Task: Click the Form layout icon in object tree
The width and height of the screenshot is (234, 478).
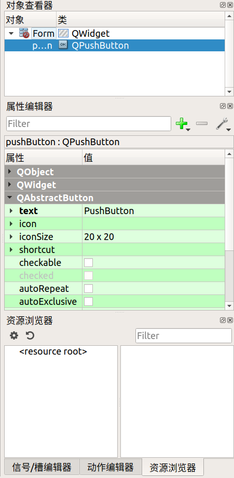Action: tap(24, 33)
